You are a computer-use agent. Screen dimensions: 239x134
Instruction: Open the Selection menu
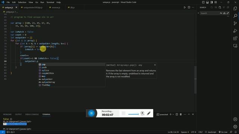(22, 2)
